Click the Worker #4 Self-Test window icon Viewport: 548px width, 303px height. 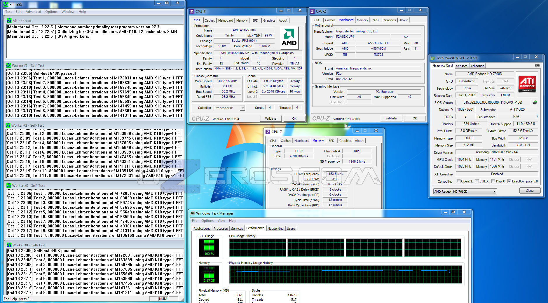pos(9,245)
